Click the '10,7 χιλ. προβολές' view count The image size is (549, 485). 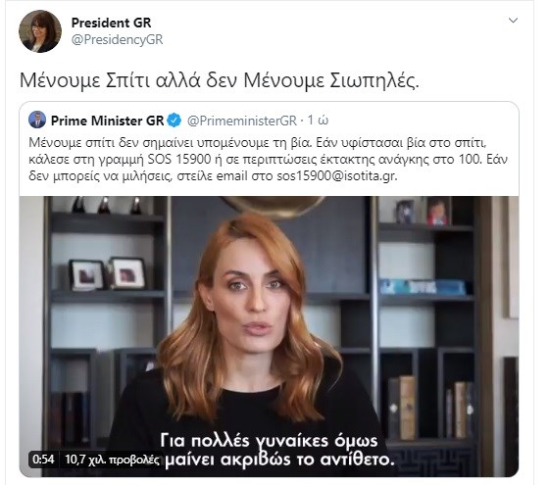coord(112,460)
